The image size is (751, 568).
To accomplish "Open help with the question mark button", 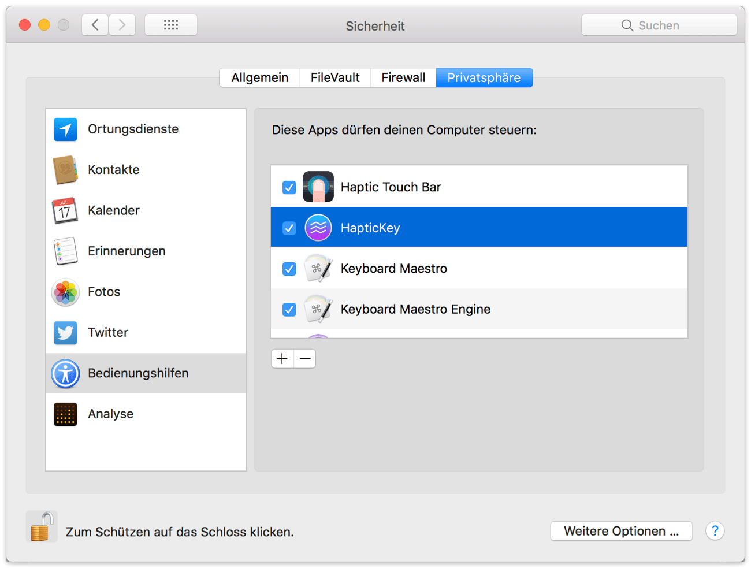I will click(715, 531).
